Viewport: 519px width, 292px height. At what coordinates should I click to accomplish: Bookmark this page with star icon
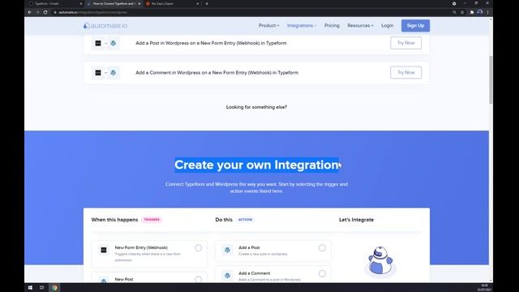pyautogui.click(x=462, y=12)
